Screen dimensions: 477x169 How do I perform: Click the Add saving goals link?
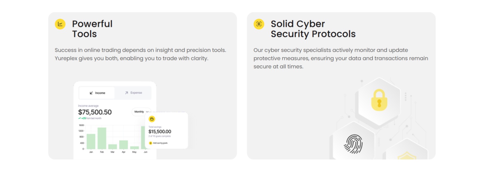tap(160, 143)
